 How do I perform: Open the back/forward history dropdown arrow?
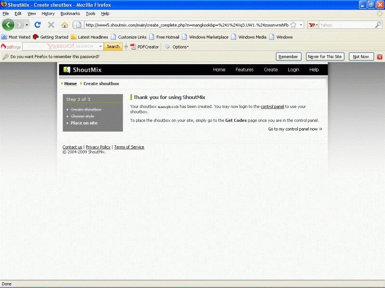tap(27, 25)
